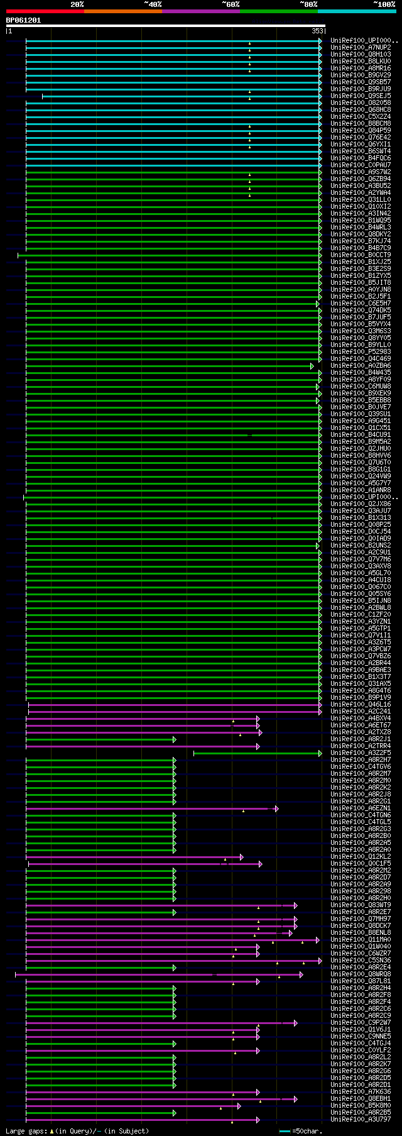Click the red 20% identity legend segment

click(x=45, y=11)
